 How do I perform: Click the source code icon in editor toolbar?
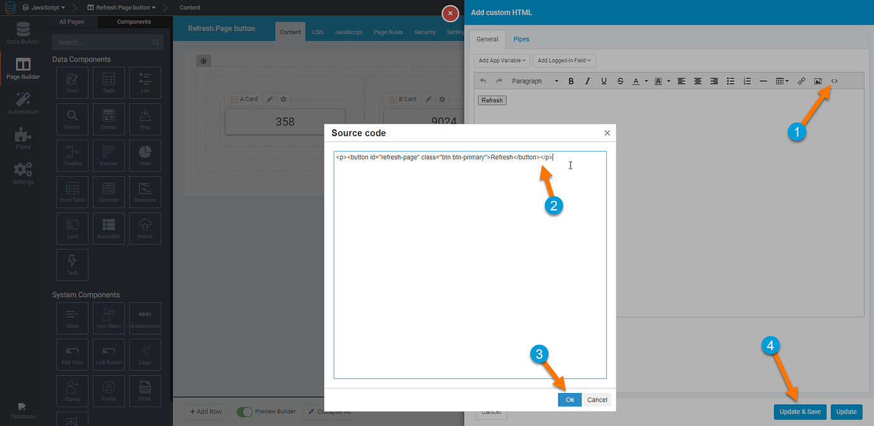coord(834,81)
